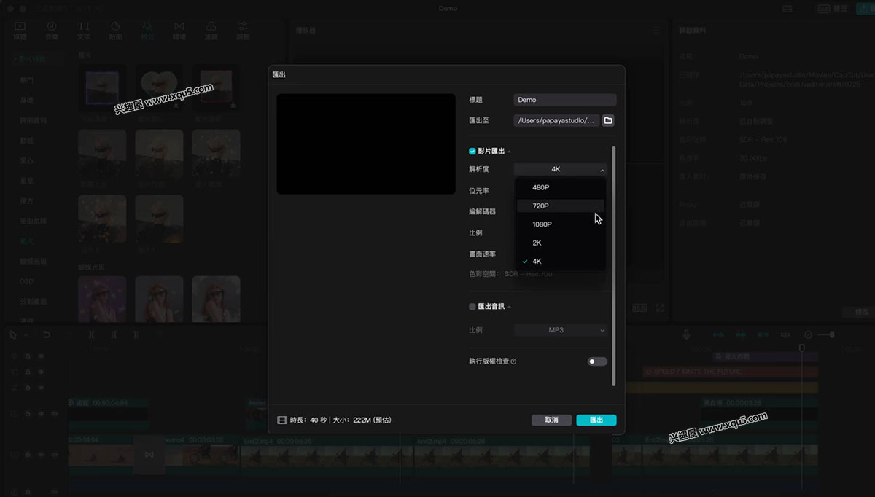Image resolution: width=875 pixels, height=497 pixels.
Task: Select 愛心 category in effects sidebar
Action: click(x=27, y=160)
